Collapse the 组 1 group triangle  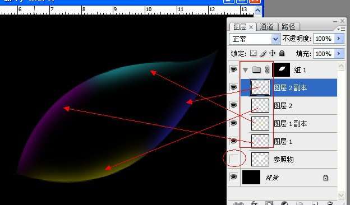point(246,70)
